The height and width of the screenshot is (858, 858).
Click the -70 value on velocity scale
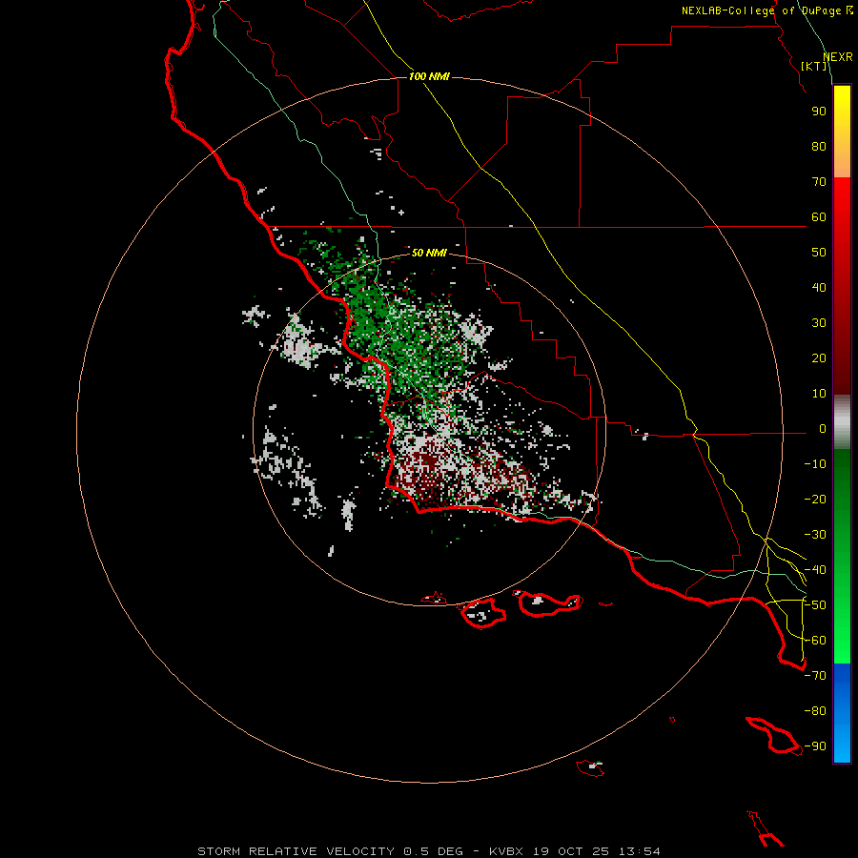click(x=815, y=676)
